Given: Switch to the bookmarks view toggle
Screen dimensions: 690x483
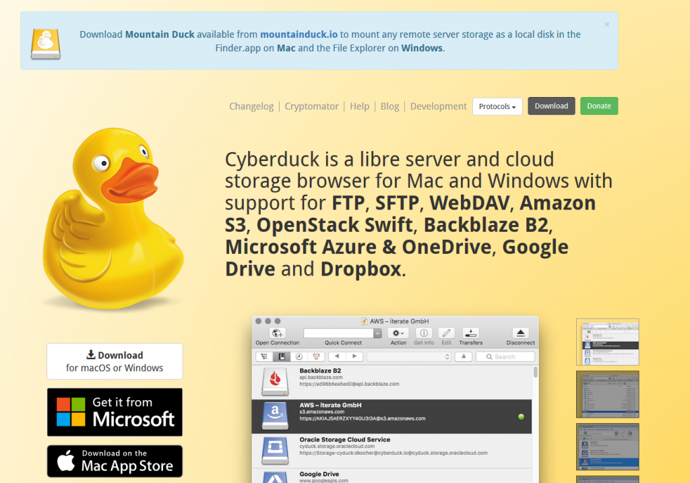Looking at the screenshot, I should coord(281,356).
